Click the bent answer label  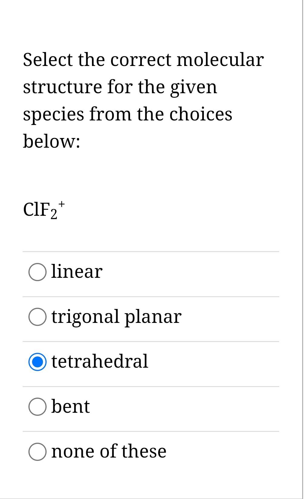pyautogui.click(x=70, y=406)
